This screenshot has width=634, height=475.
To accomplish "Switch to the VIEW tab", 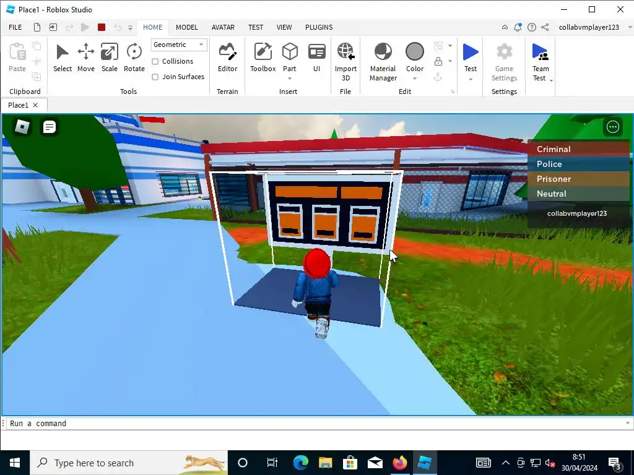I will [284, 27].
